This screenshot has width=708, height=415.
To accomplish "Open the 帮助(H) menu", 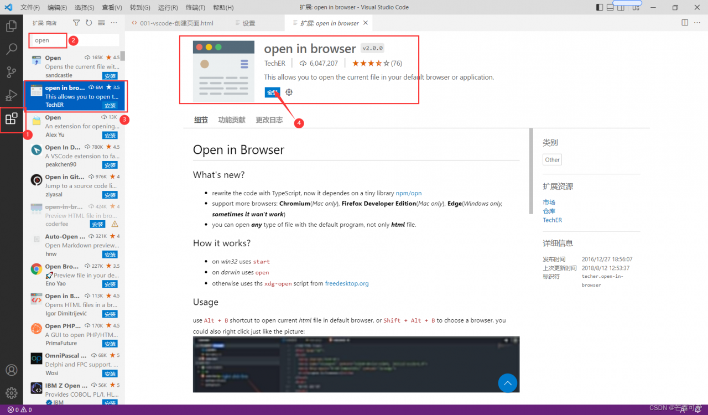I will pyautogui.click(x=223, y=8).
